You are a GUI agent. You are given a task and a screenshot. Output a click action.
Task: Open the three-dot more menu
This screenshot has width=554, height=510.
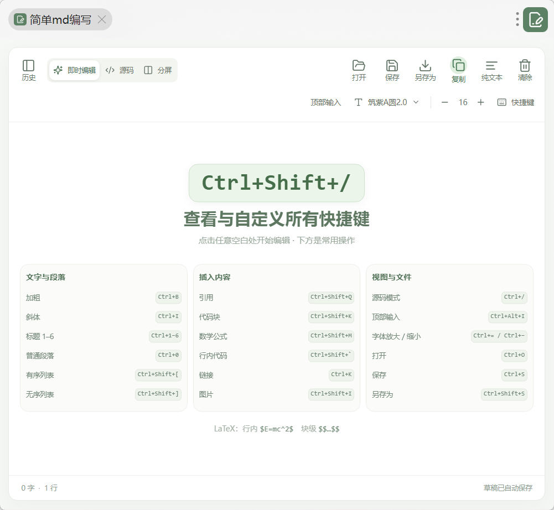pos(517,19)
